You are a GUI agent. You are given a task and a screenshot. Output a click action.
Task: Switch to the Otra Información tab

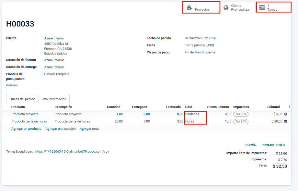(54, 99)
